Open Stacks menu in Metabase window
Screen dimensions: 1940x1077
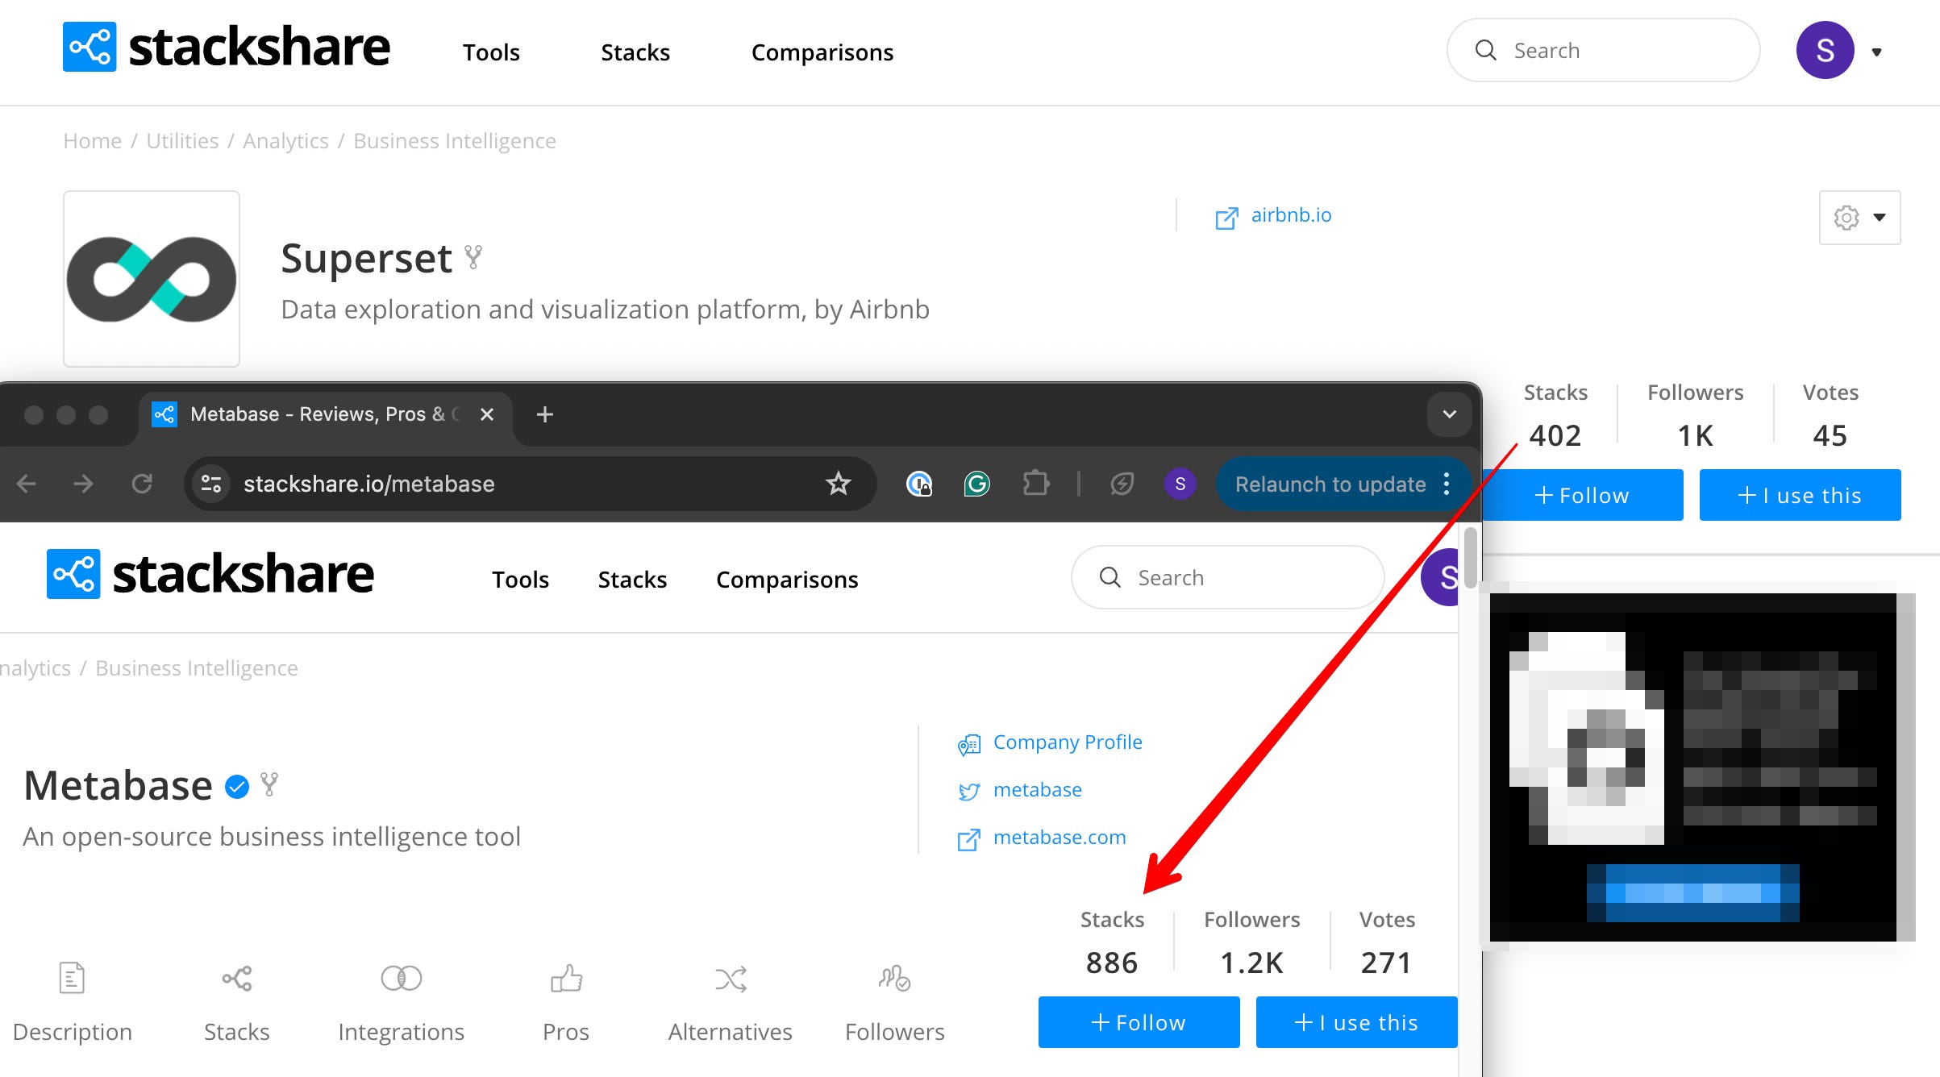pos(632,580)
